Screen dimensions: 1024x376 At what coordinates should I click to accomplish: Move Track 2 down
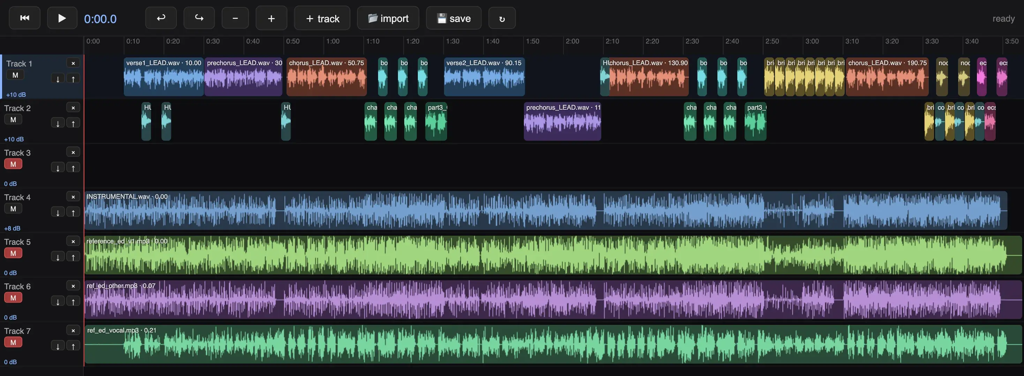tap(58, 123)
